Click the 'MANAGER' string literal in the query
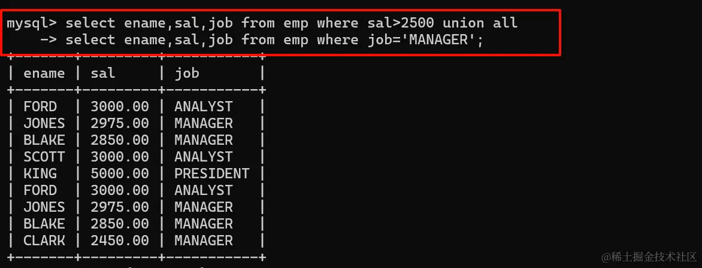Viewport: 702px width, 268px height. pyautogui.click(x=441, y=40)
